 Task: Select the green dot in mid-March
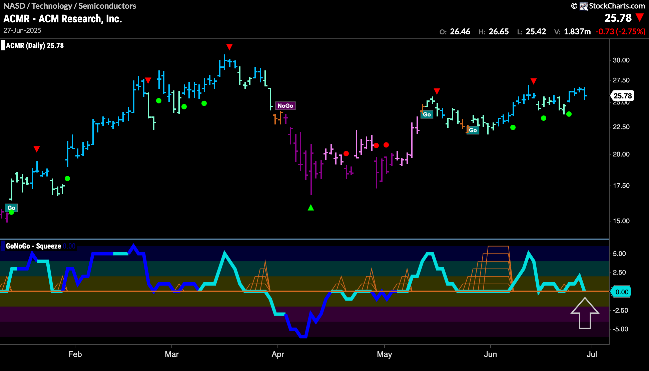204,103
